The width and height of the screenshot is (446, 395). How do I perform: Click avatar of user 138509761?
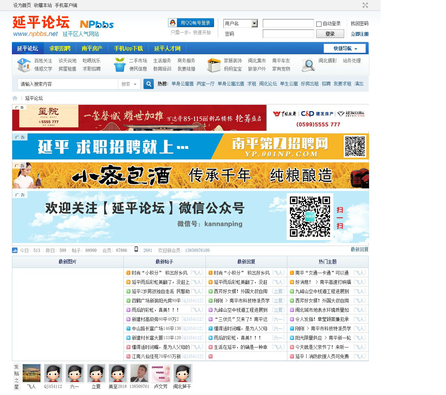pos(139,373)
